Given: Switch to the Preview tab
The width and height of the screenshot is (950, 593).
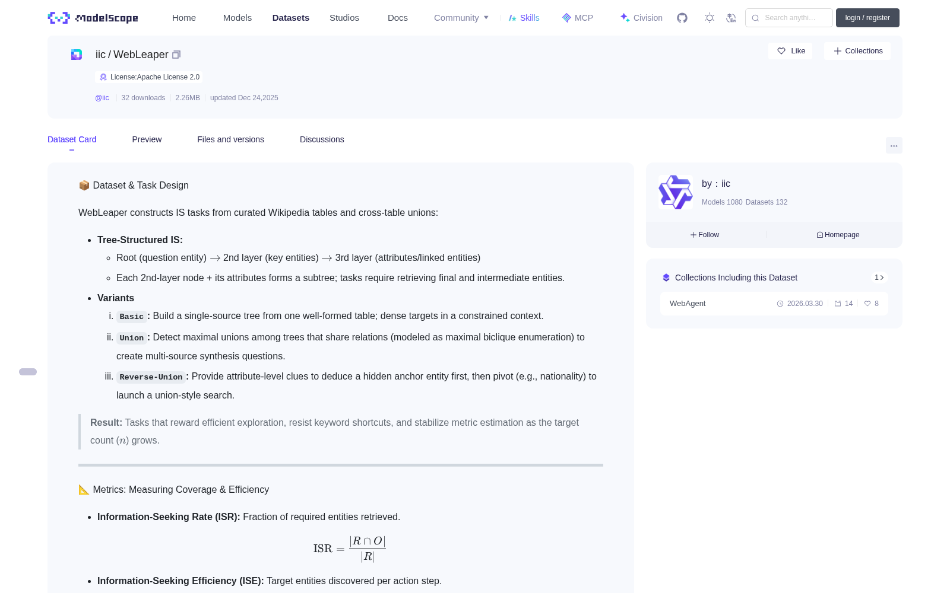Looking at the screenshot, I should (x=147, y=139).
